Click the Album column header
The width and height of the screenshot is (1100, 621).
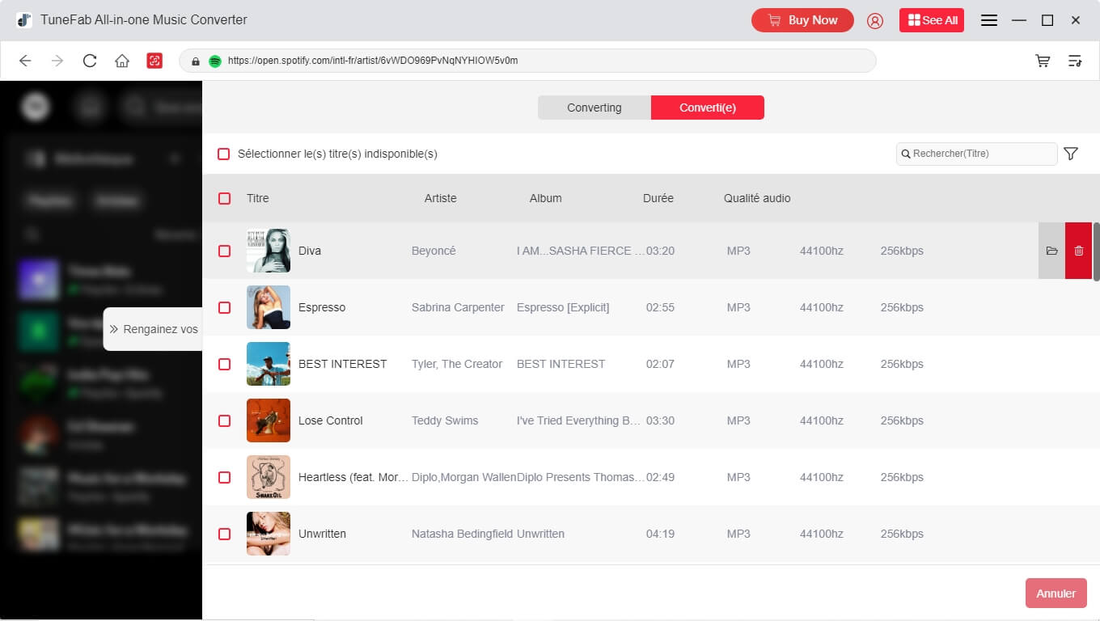click(x=546, y=198)
